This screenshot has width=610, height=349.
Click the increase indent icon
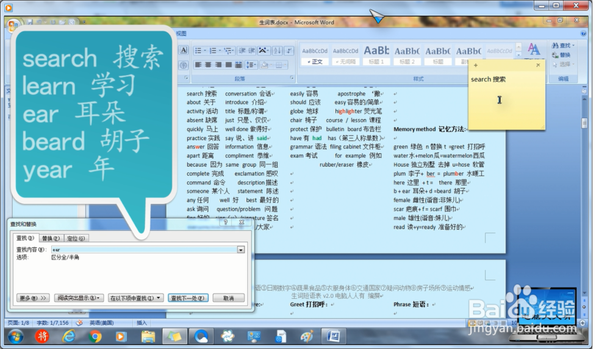pyautogui.click(x=251, y=51)
